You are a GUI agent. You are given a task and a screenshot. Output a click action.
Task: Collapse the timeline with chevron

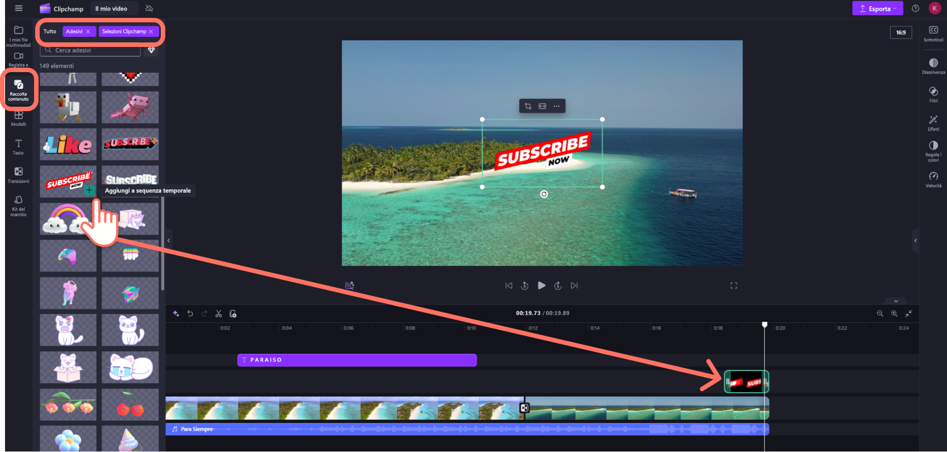point(896,301)
